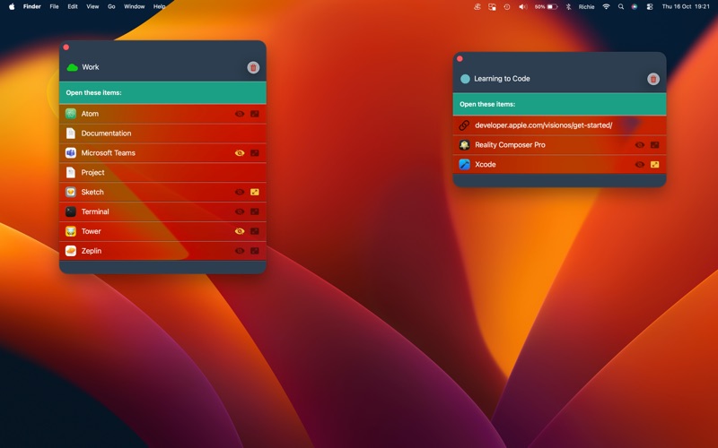Delete the Learning to Code group

coord(653,79)
